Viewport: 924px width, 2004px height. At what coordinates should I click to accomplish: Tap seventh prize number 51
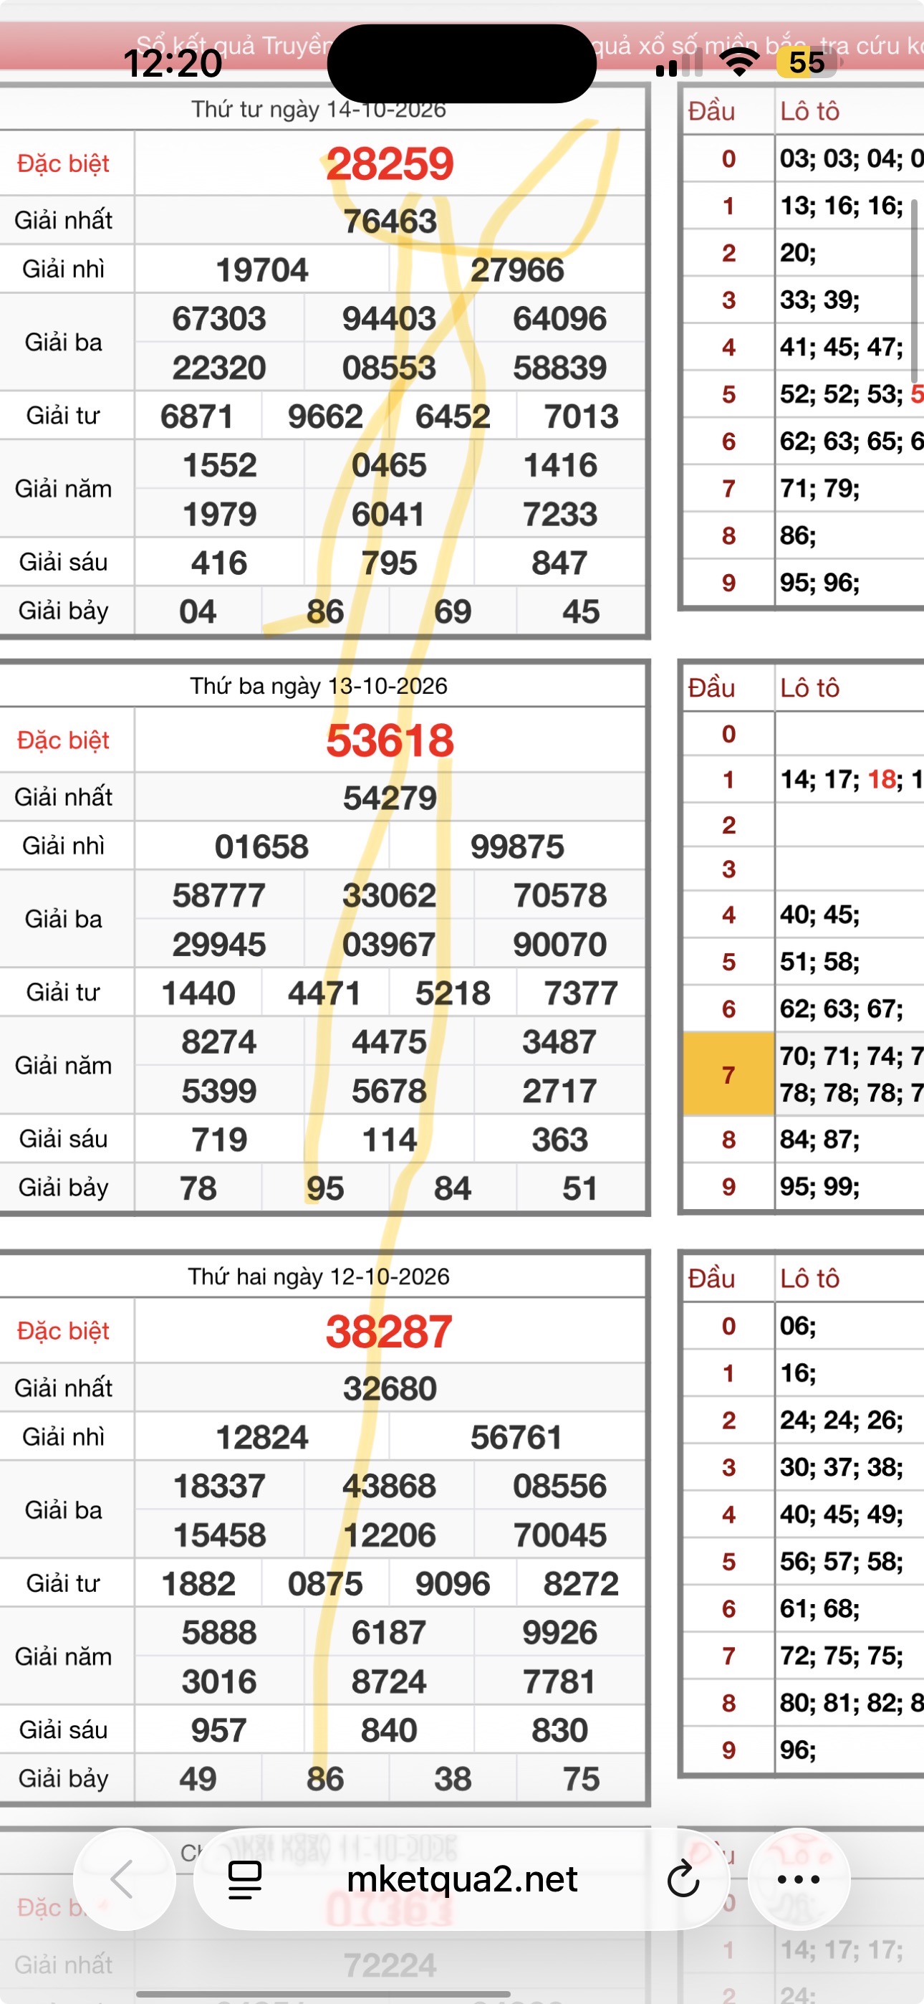coord(580,1188)
